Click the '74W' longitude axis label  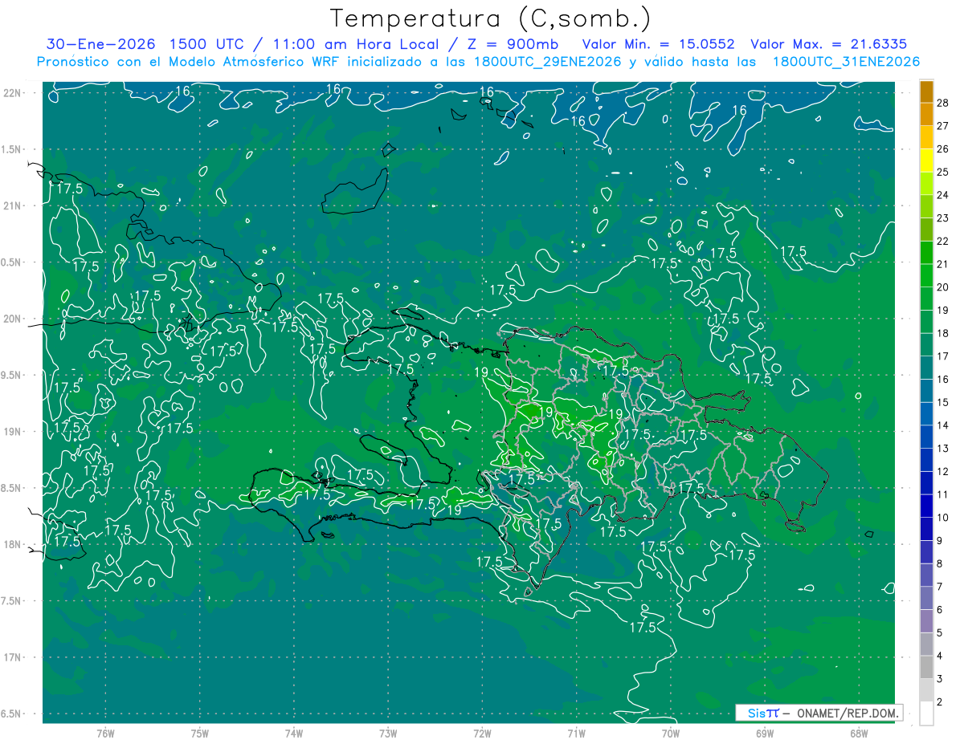point(294,733)
